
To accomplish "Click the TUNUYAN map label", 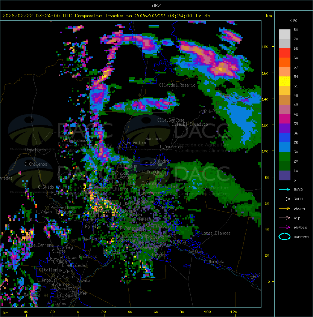I will pos(80,293).
